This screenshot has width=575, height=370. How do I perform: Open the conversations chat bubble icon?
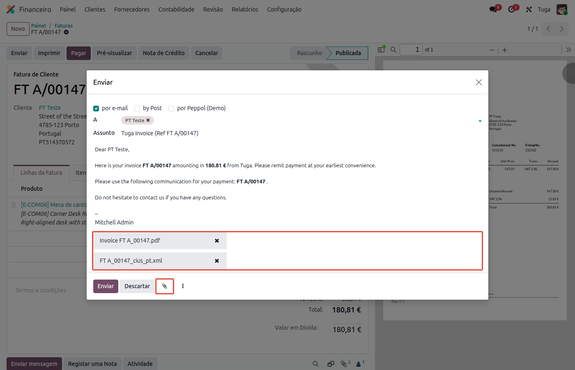493,9
